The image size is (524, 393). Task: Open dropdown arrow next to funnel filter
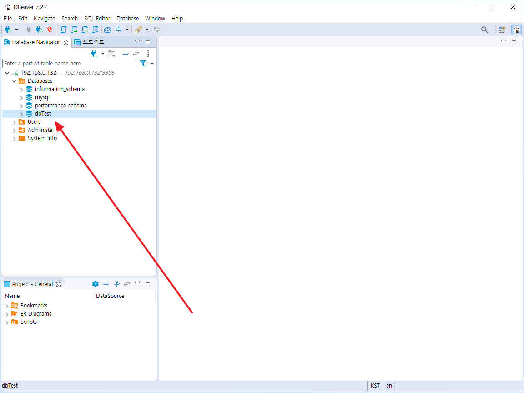(152, 64)
